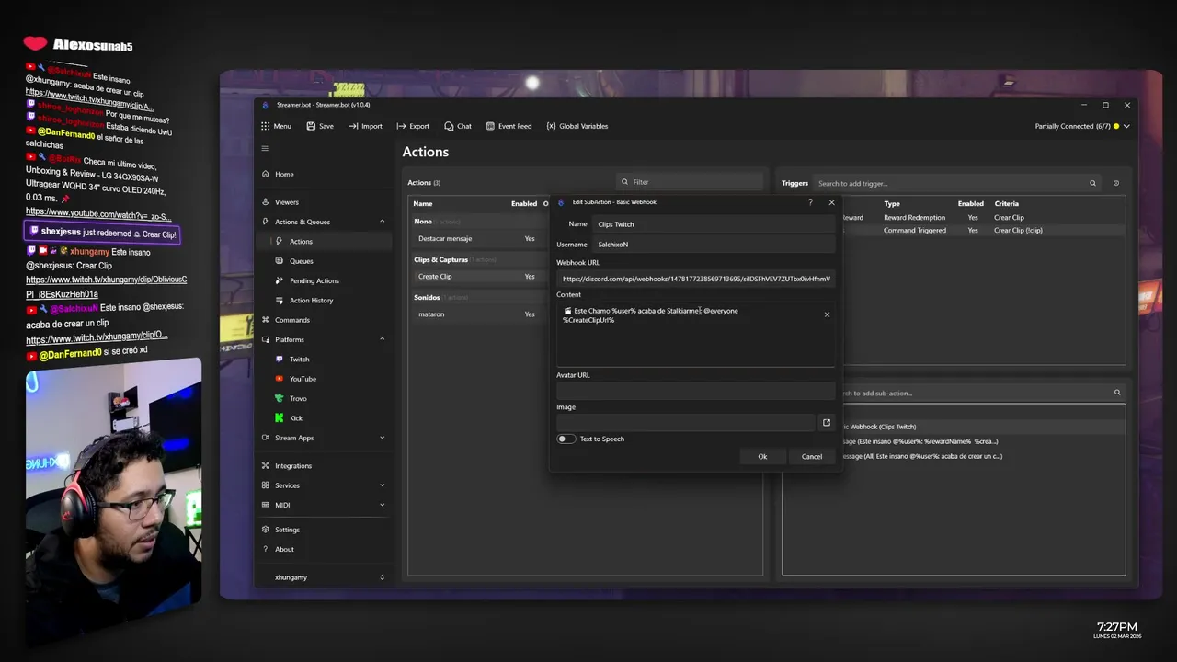The width and height of the screenshot is (1177, 662).
Task: Select the mataron action row
Action: point(478,314)
